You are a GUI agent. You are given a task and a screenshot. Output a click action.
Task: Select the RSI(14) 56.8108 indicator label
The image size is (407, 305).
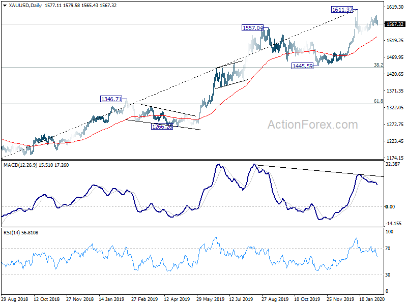(x=21, y=233)
